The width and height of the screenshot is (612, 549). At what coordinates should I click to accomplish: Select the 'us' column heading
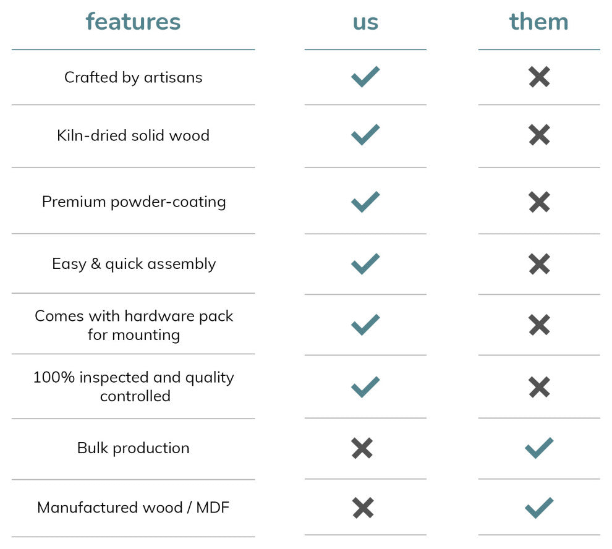(x=365, y=22)
